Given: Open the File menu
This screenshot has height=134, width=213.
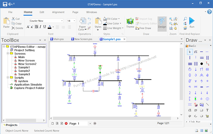Looking at the screenshot, I should [10, 12].
